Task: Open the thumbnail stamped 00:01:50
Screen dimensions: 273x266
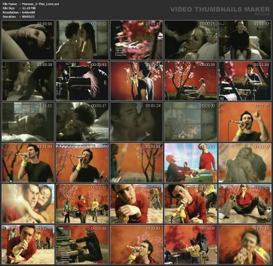Action: [x=83, y=163]
